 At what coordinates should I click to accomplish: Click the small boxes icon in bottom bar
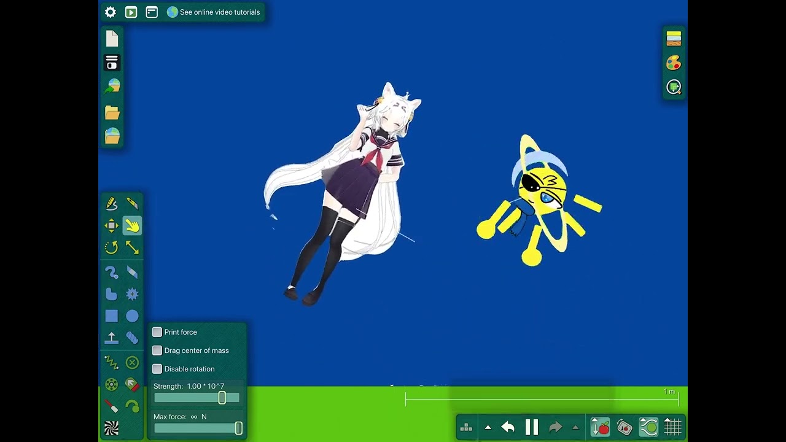point(466,427)
